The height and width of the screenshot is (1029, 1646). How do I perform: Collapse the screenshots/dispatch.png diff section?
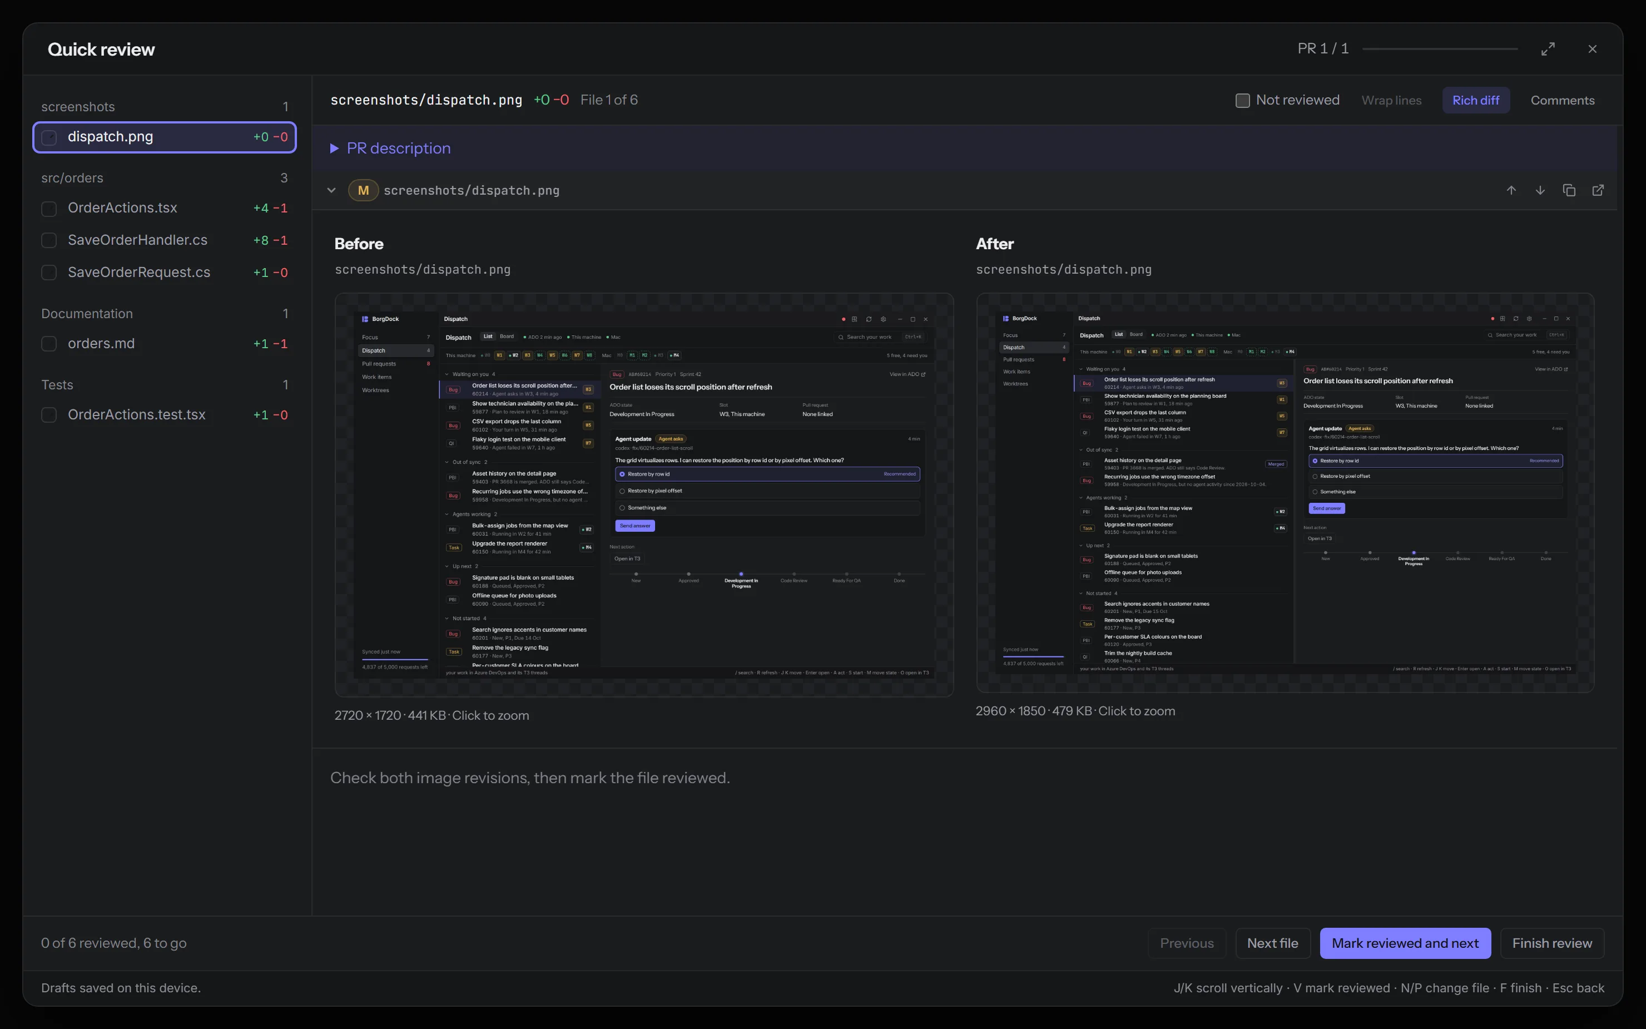point(331,191)
